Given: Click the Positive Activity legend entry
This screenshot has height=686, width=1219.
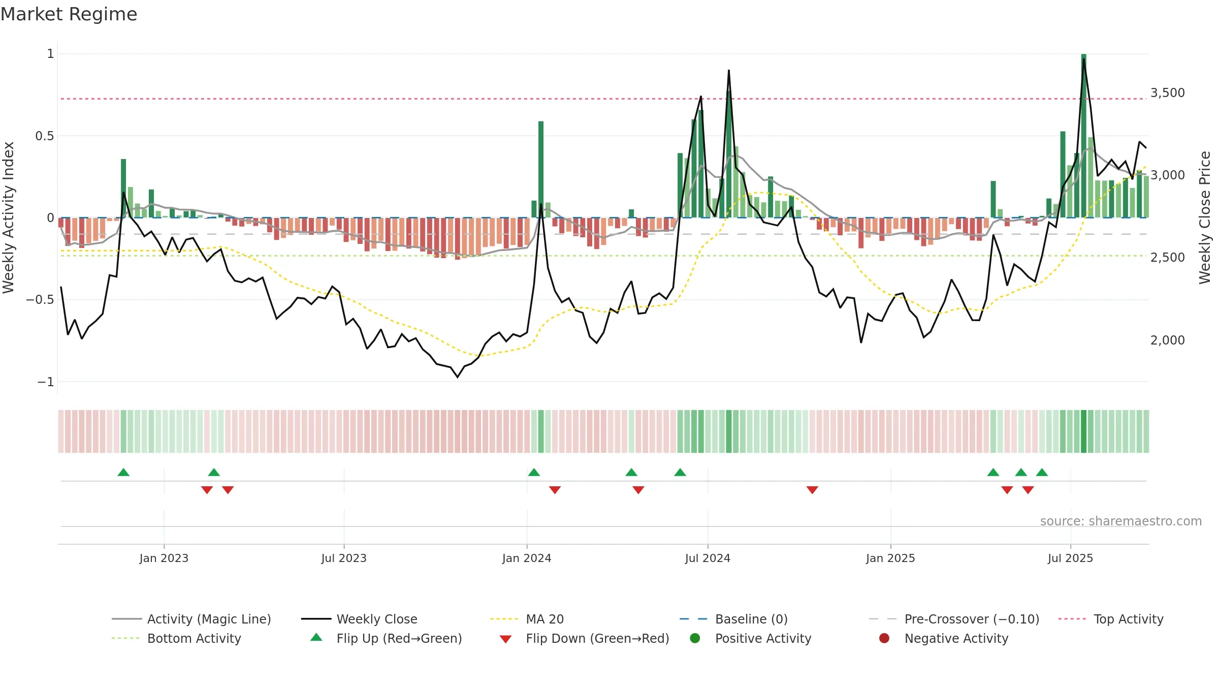Looking at the screenshot, I should 751,638.
